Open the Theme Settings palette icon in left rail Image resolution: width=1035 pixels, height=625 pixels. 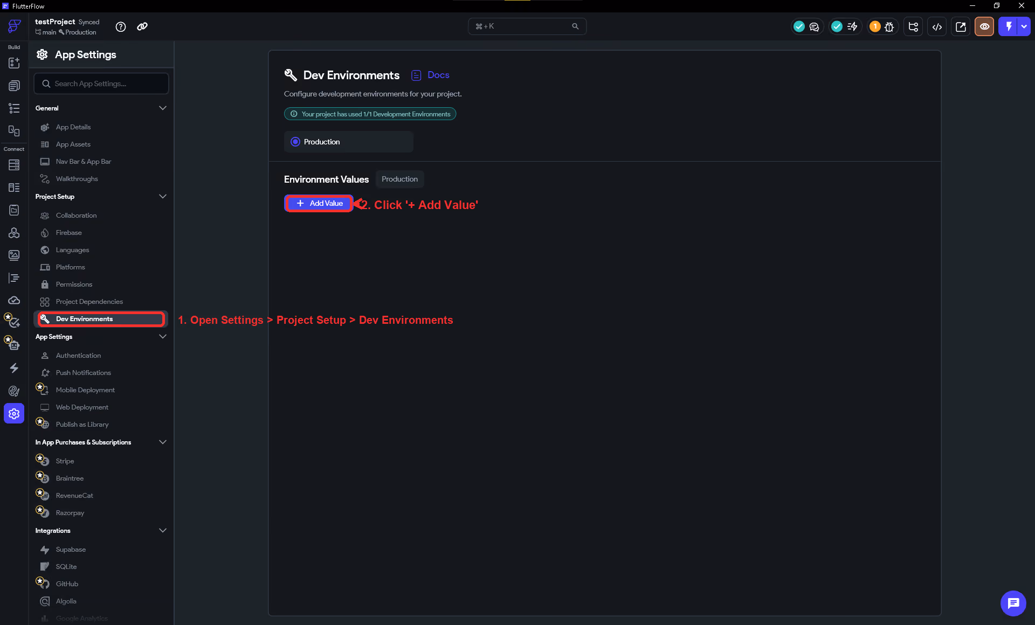14,391
